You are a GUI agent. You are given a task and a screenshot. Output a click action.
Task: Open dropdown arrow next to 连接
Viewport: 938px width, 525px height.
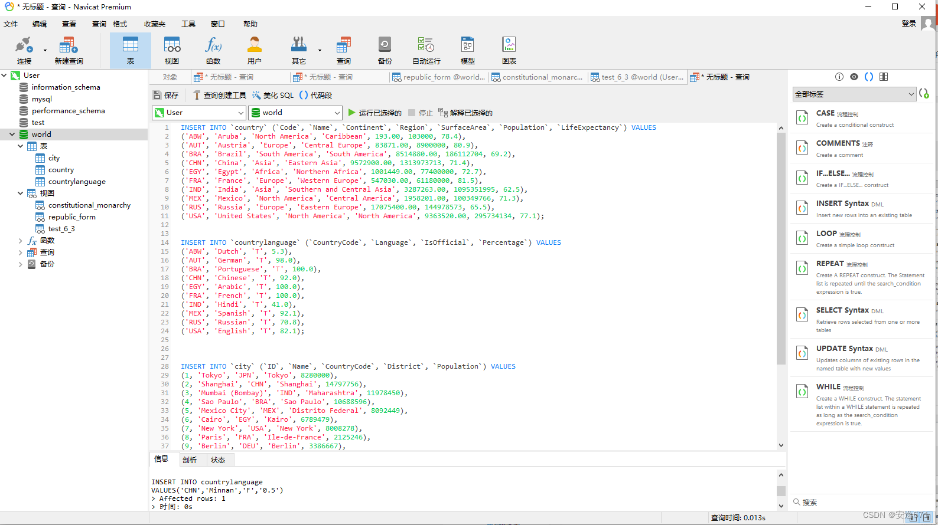(45, 51)
